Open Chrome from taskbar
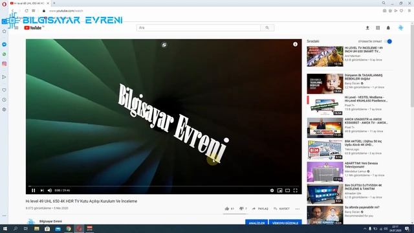Viewport: 414px width, 233px height. click(69, 228)
